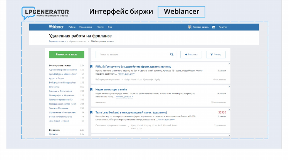
Task: Dismiss the Ищем аниматора в moho card
Action: pos(229,87)
